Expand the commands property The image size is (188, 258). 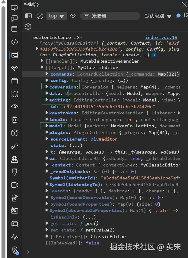point(47,74)
